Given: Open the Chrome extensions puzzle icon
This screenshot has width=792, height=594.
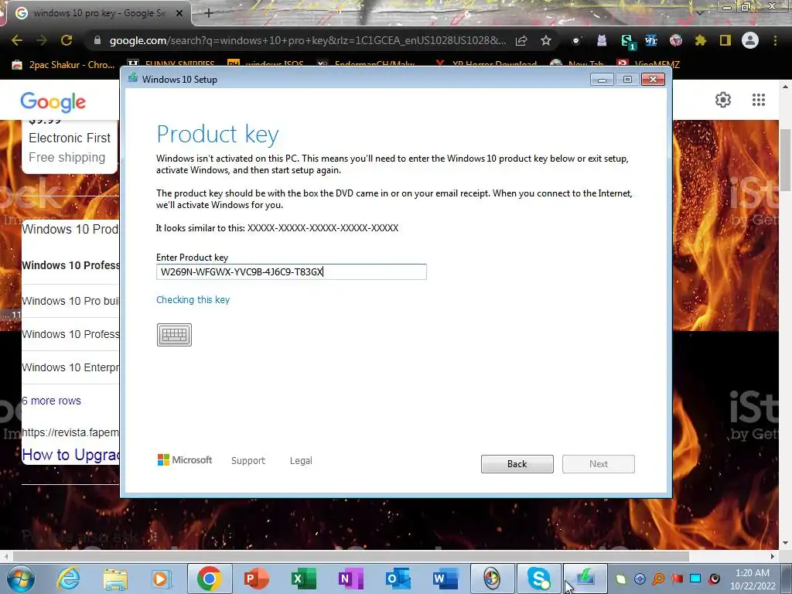Looking at the screenshot, I should [701, 40].
